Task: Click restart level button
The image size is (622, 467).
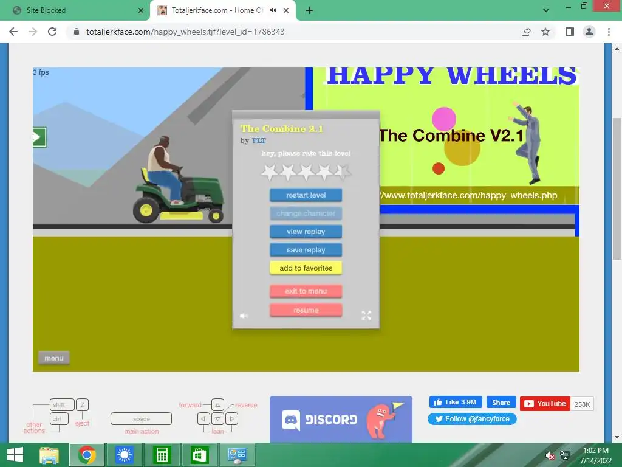Action: pos(306,195)
